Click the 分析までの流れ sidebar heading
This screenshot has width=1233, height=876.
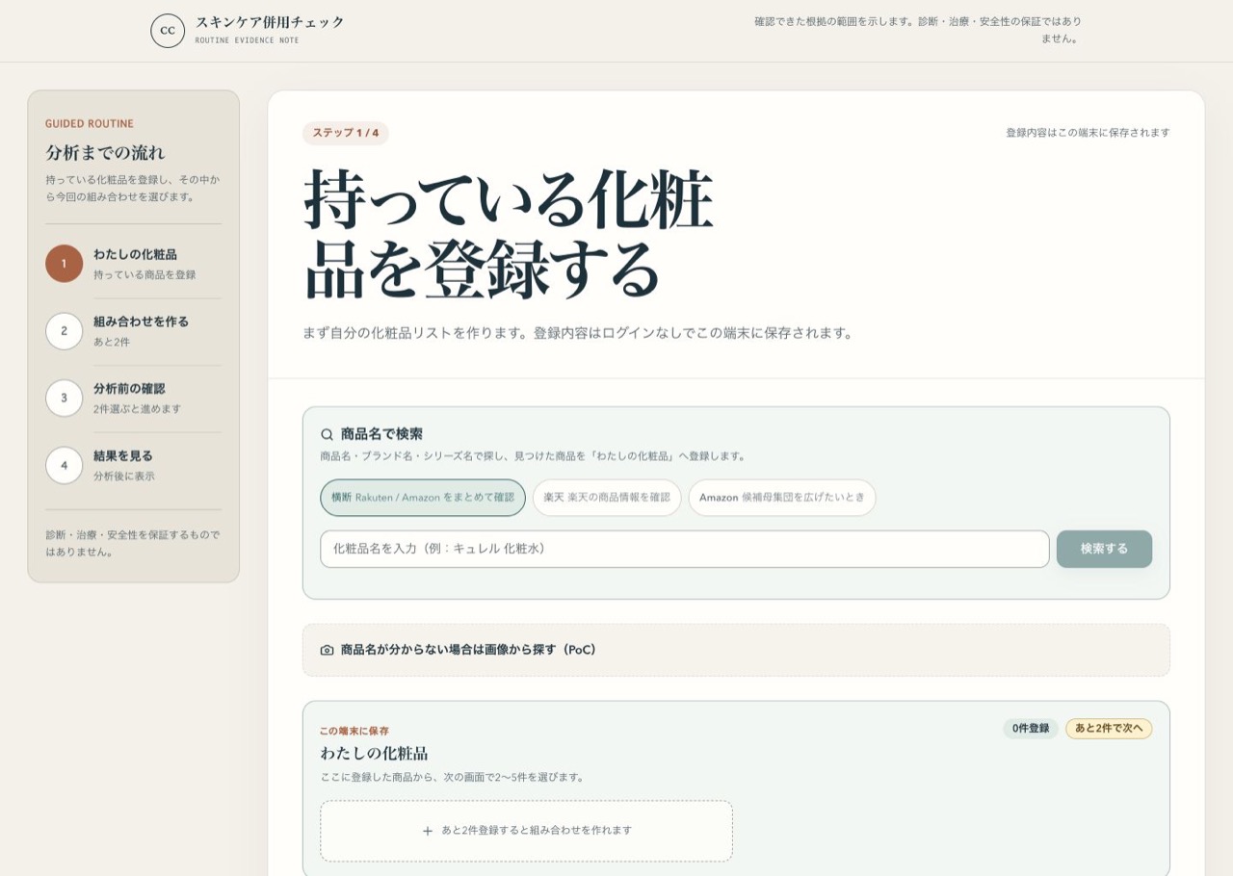point(105,152)
